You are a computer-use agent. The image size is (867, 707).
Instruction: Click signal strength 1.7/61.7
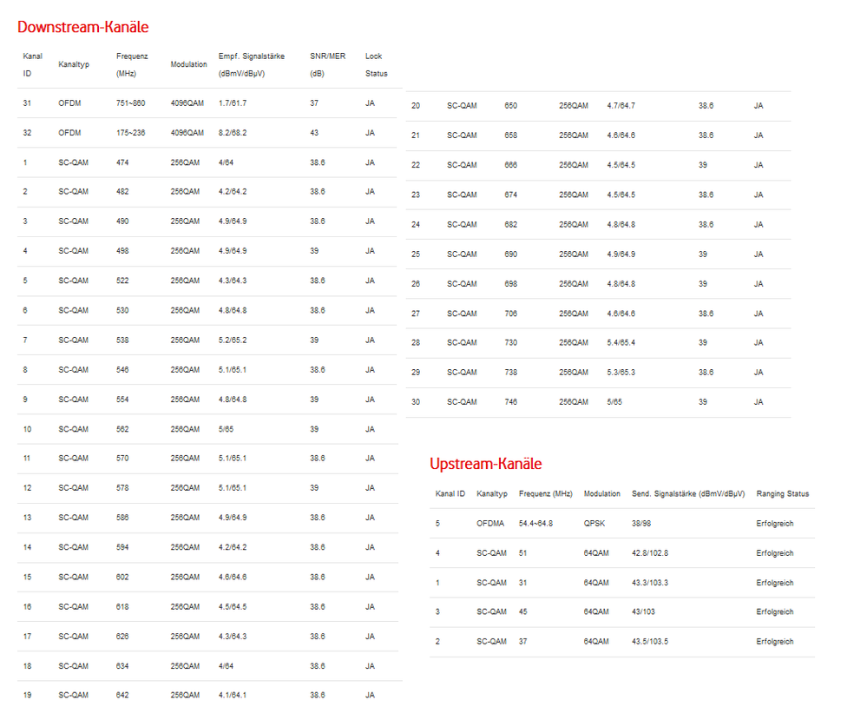pyautogui.click(x=233, y=102)
